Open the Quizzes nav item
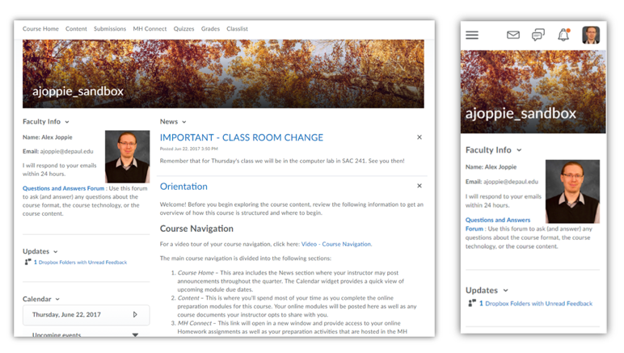The height and width of the screenshot is (353, 624). [183, 29]
